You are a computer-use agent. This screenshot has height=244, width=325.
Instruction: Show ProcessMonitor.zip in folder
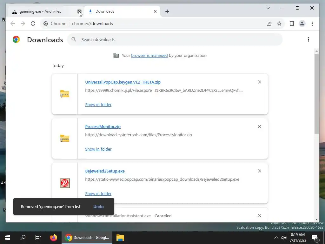[98, 149]
